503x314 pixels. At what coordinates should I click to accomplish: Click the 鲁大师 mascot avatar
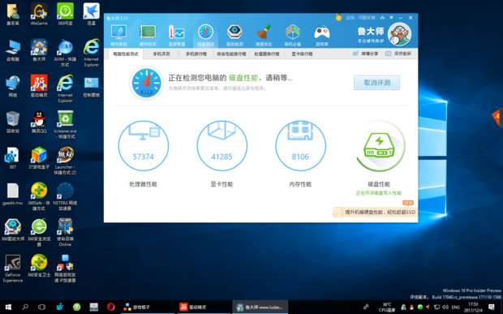point(399,35)
